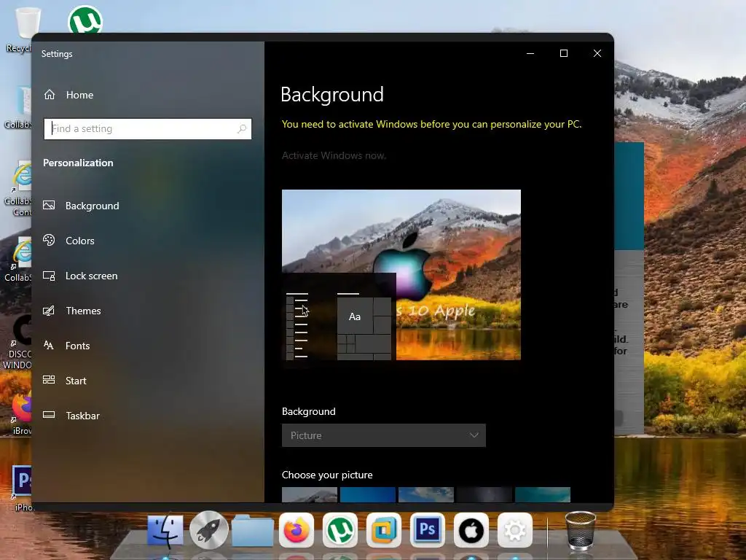Launch Photoshop from the dock
This screenshot has height=560, width=746.
pos(427,530)
